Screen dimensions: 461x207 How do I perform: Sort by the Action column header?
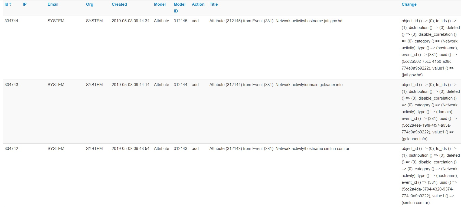(x=198, y=4)
